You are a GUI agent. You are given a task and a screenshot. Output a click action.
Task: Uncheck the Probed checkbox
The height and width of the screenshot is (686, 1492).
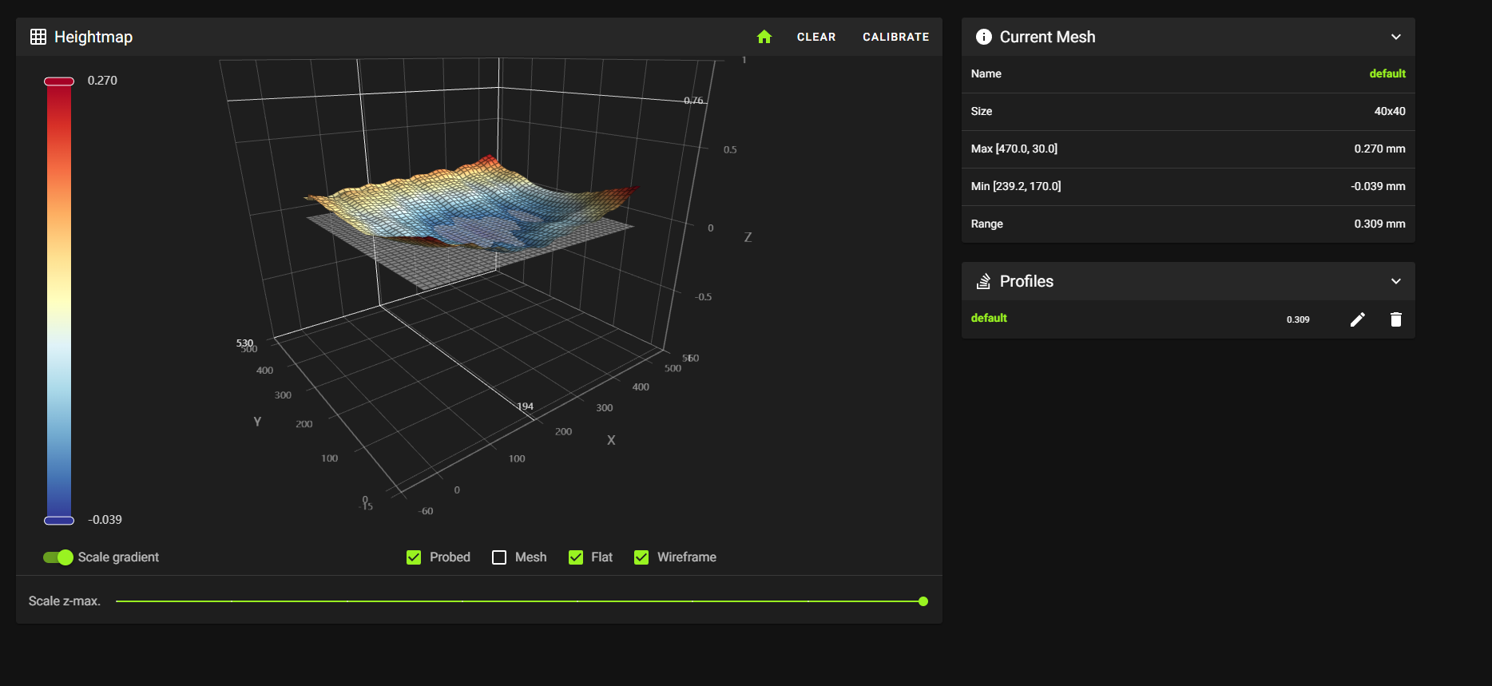coord(414,557)
